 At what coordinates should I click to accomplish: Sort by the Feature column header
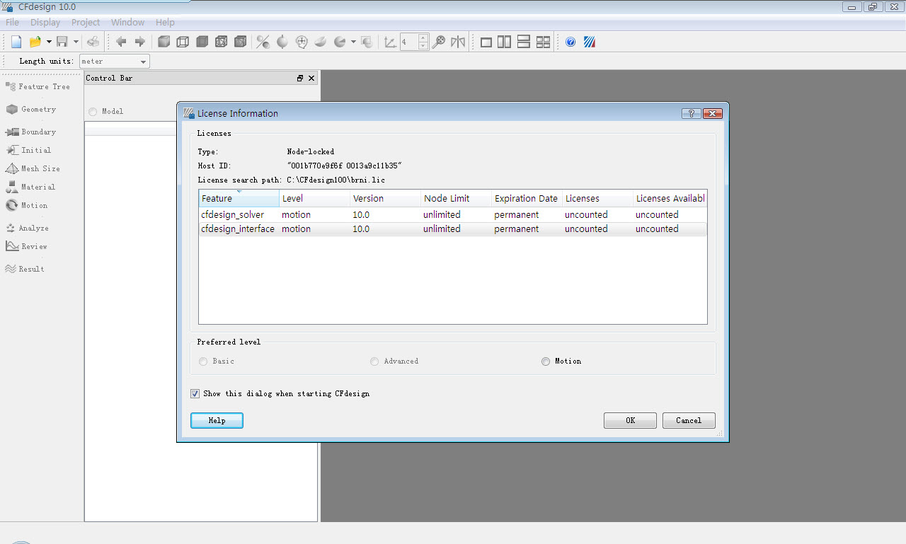[239, 198]
